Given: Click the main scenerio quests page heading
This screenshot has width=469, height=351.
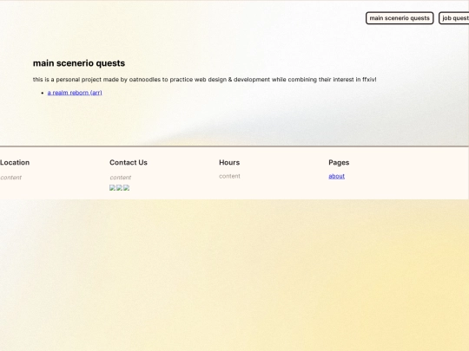Looking at the screenshot, I should tap(79, 63).
